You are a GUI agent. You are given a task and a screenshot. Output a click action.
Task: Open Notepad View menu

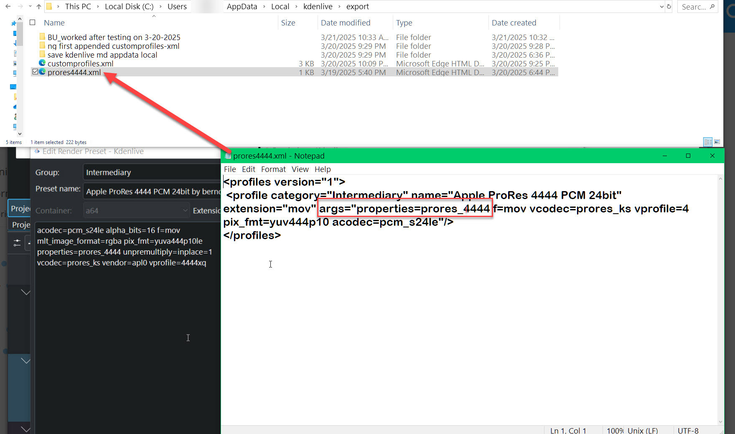tap(300, 169)
